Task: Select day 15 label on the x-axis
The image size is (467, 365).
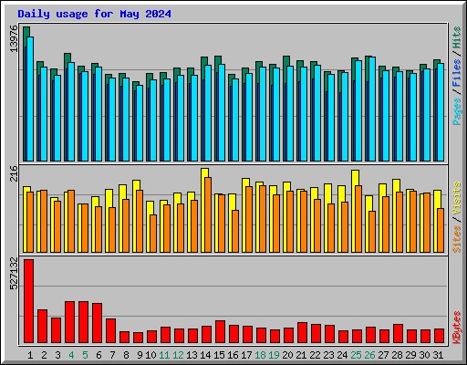Action: 219,355
